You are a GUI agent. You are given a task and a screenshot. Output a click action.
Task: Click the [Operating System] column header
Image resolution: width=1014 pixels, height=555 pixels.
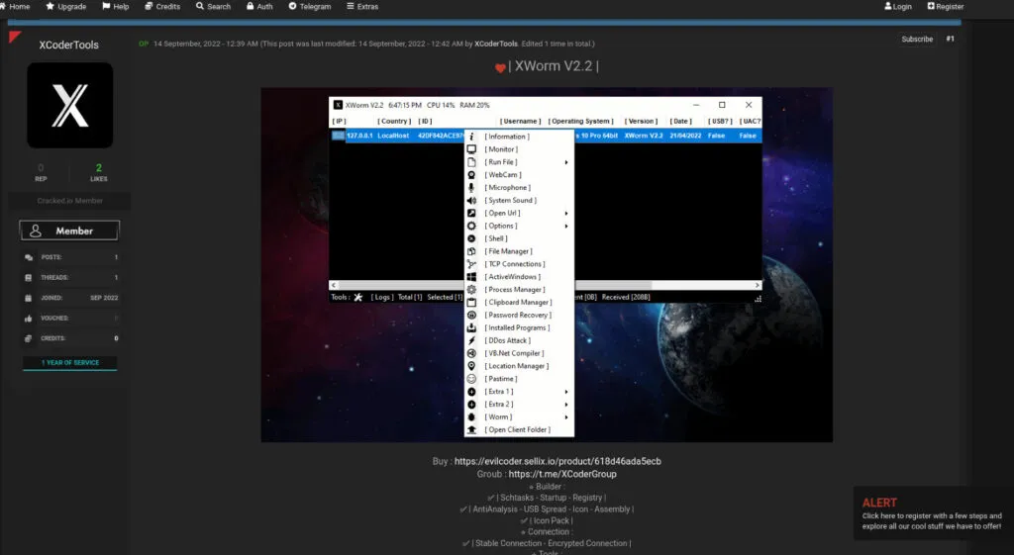[x=580, y=122]
